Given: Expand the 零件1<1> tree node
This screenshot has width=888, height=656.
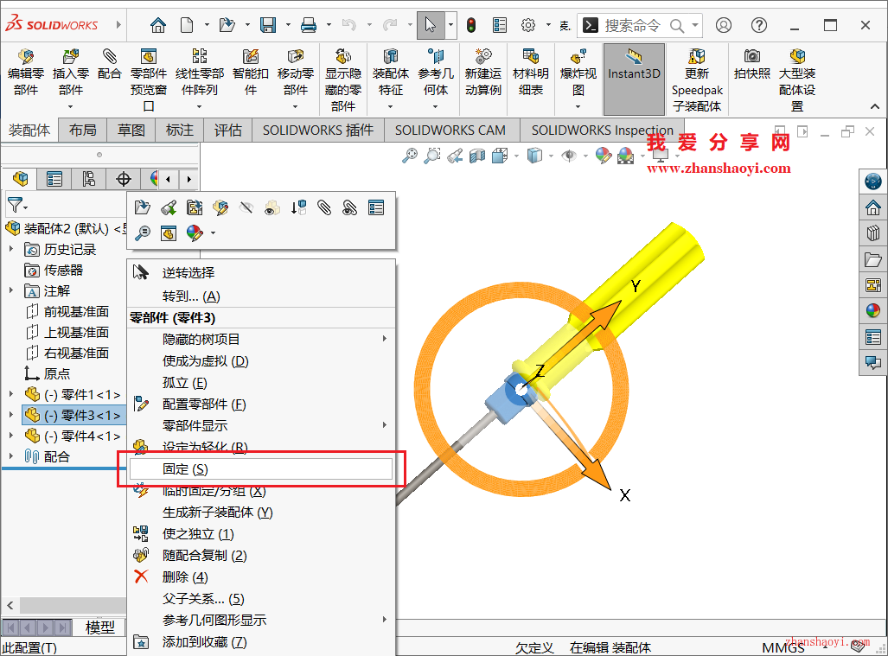Looking at the screenshot, I should pos(10,394).
